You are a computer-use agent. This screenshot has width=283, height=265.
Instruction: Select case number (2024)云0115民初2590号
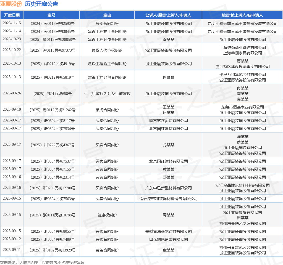[x=53, y=23]
